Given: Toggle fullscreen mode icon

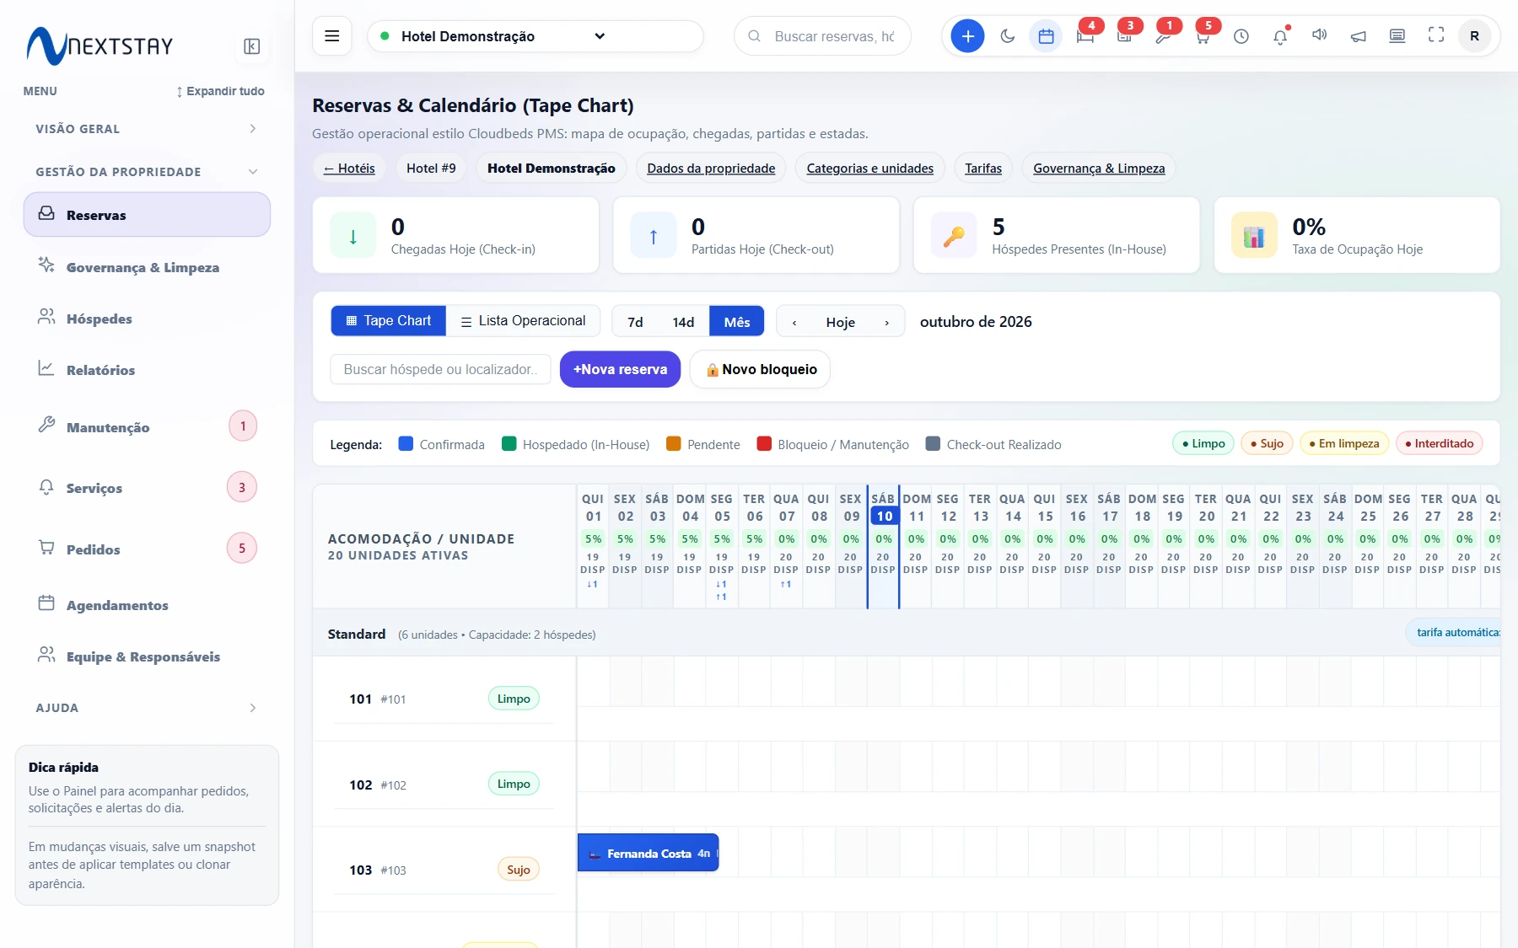Looking at the screenshot, I should point(1436,35).
